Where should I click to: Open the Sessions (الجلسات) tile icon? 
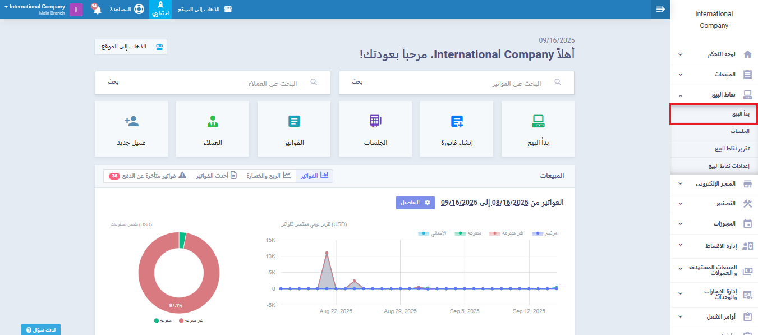pos(375,121)
